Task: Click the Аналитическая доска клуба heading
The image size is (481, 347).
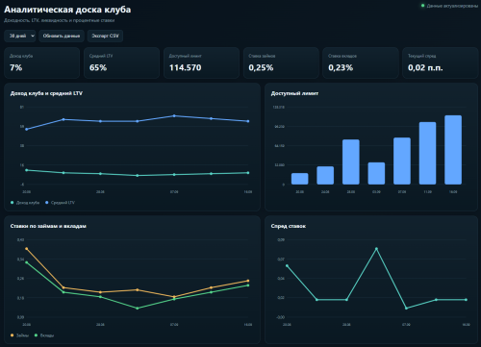Action: point(67,10)
